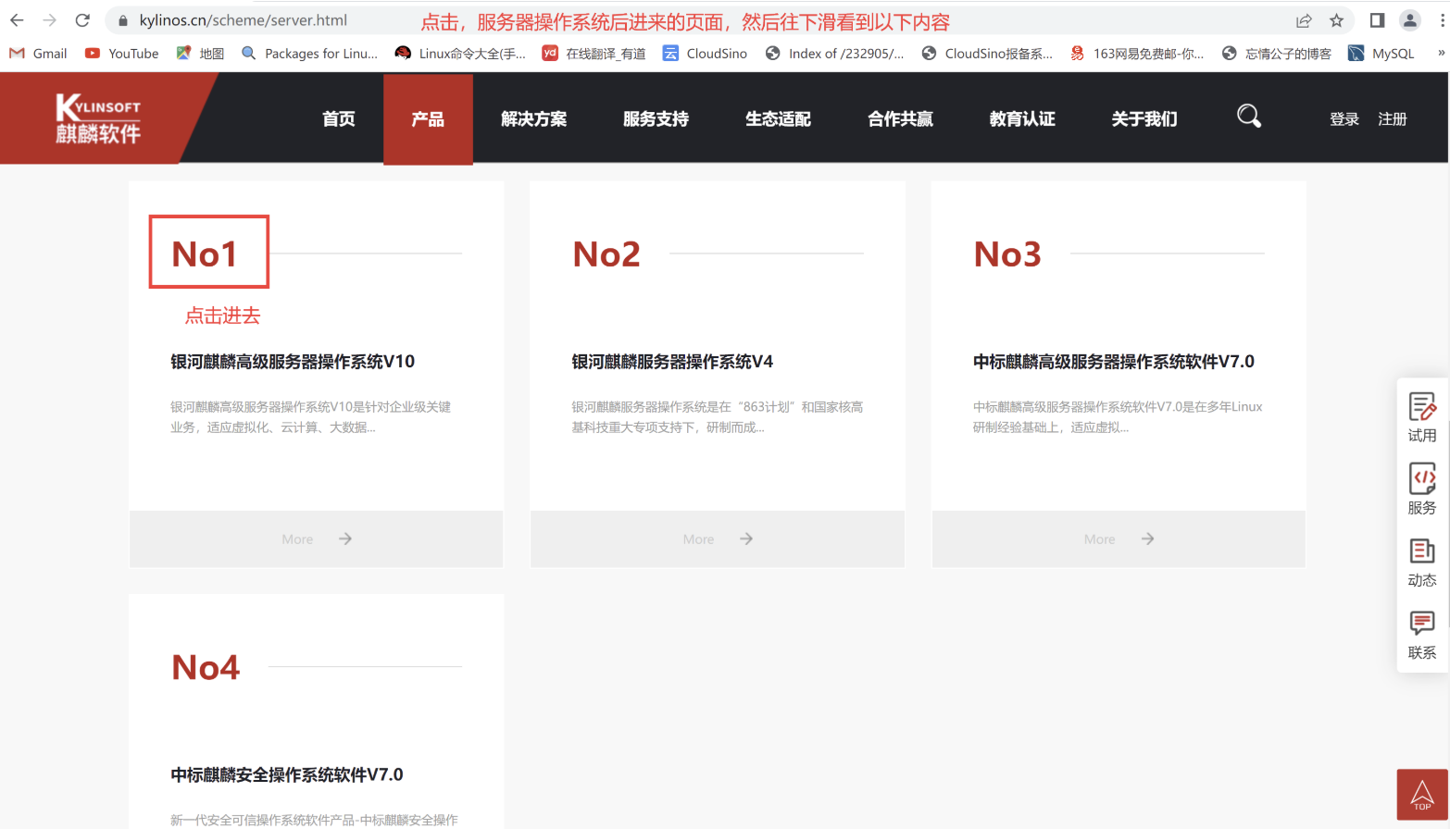Open the Linux命令大全 bookmark
The width and height of the screenshot is (1450, 829).
[460, 54]
